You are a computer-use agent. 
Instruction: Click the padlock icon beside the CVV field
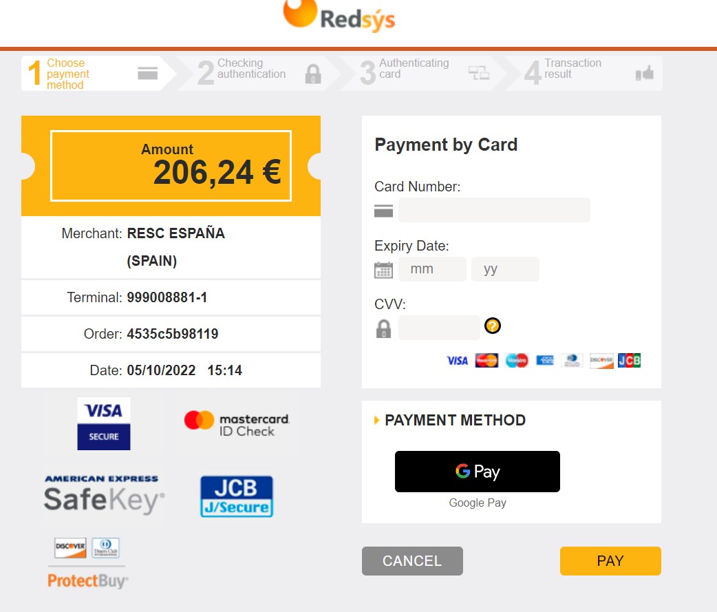point(383,328)
